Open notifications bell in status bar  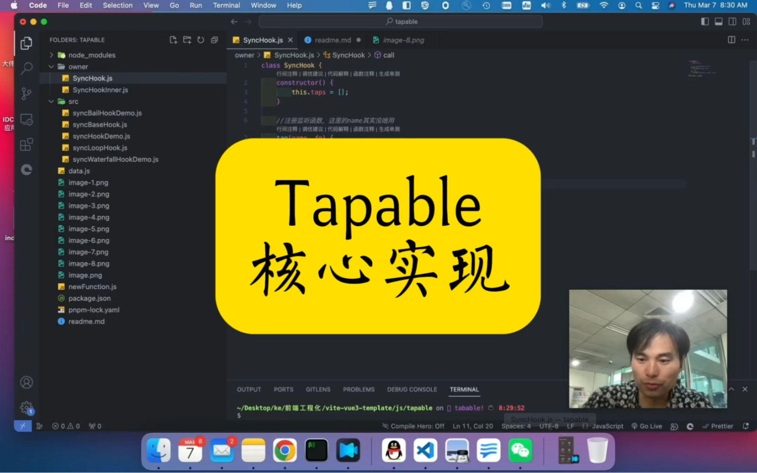point(746,426)
